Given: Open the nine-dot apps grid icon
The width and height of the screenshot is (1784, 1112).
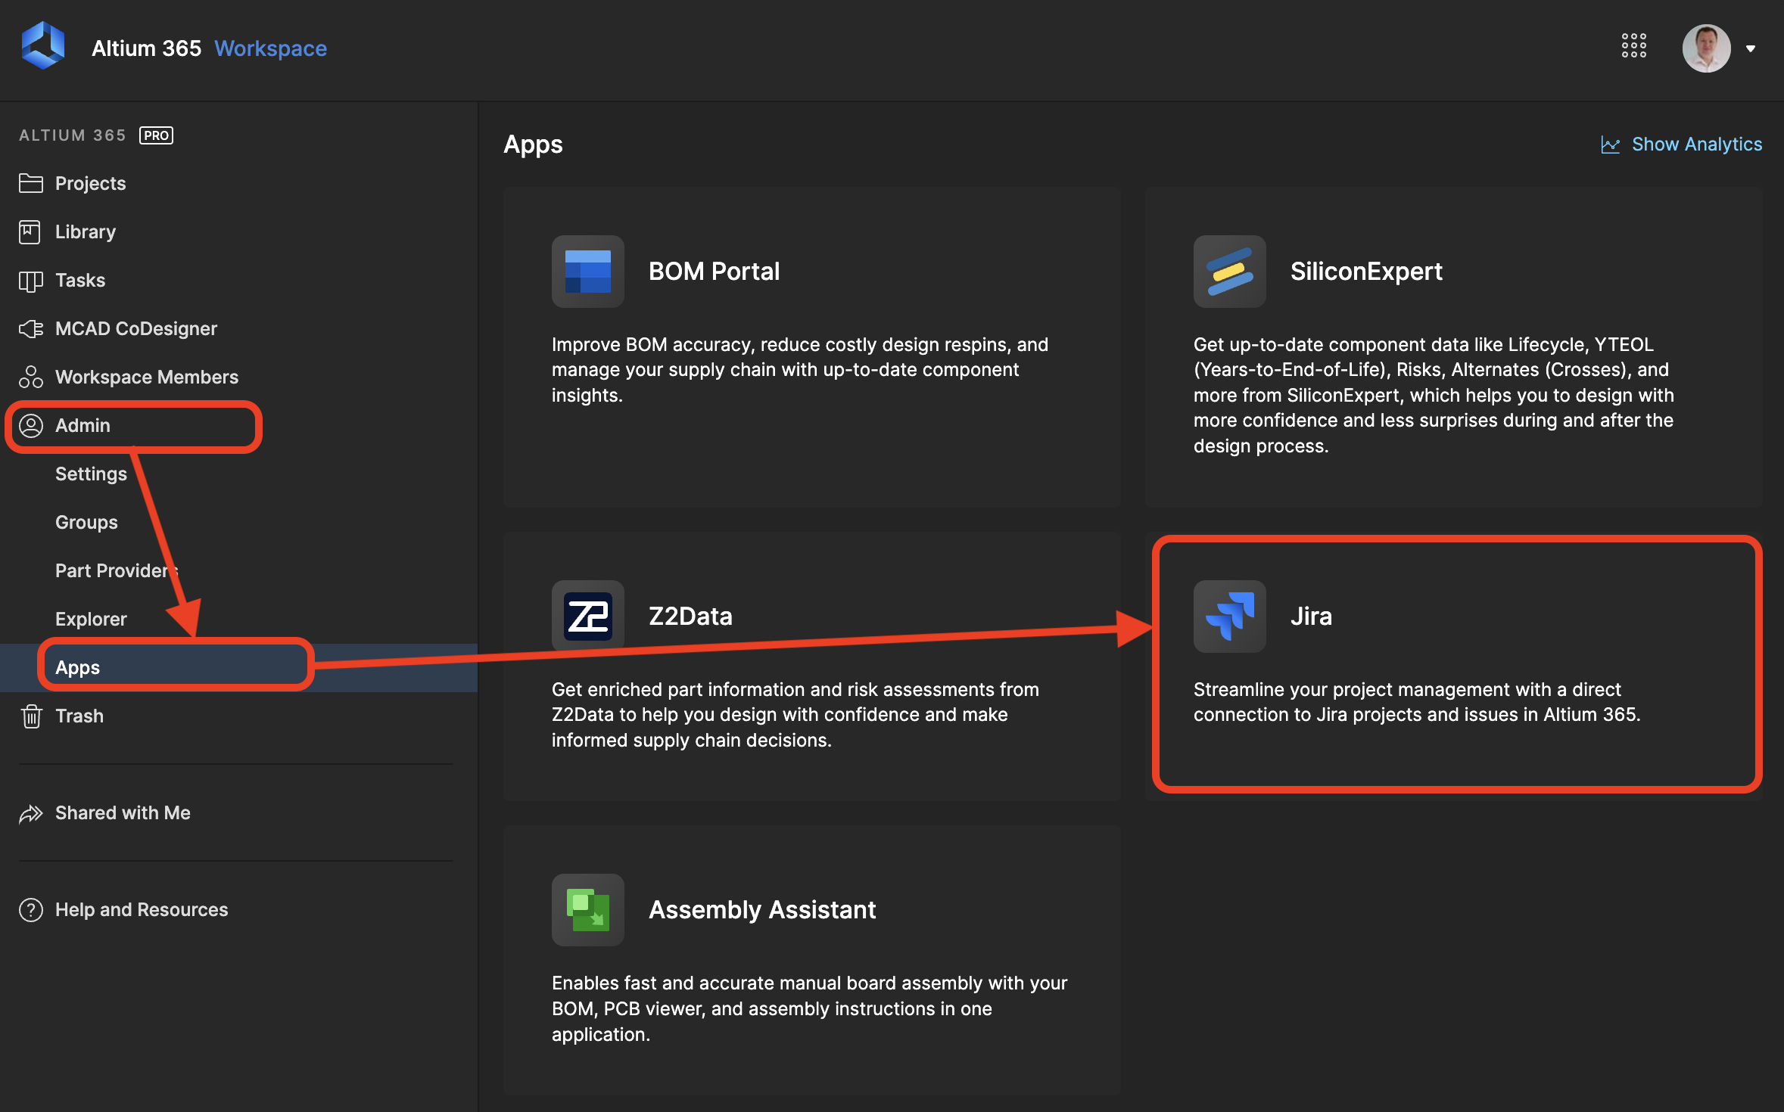Looking at the screenshot, I should [x=1633, y=46].
